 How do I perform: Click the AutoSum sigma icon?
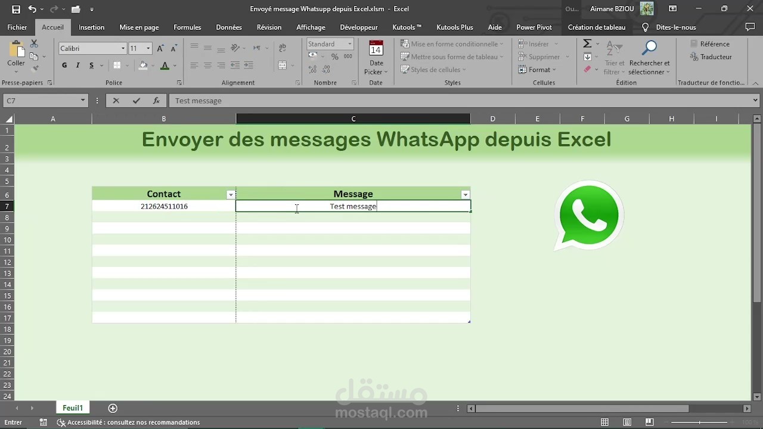point(587,44)
